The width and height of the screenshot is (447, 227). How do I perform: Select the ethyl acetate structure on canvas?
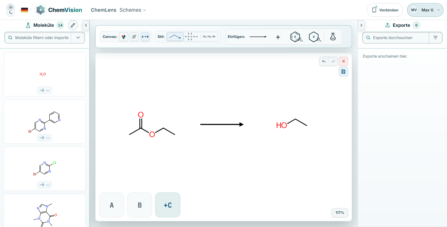click(x=152, y=125)
